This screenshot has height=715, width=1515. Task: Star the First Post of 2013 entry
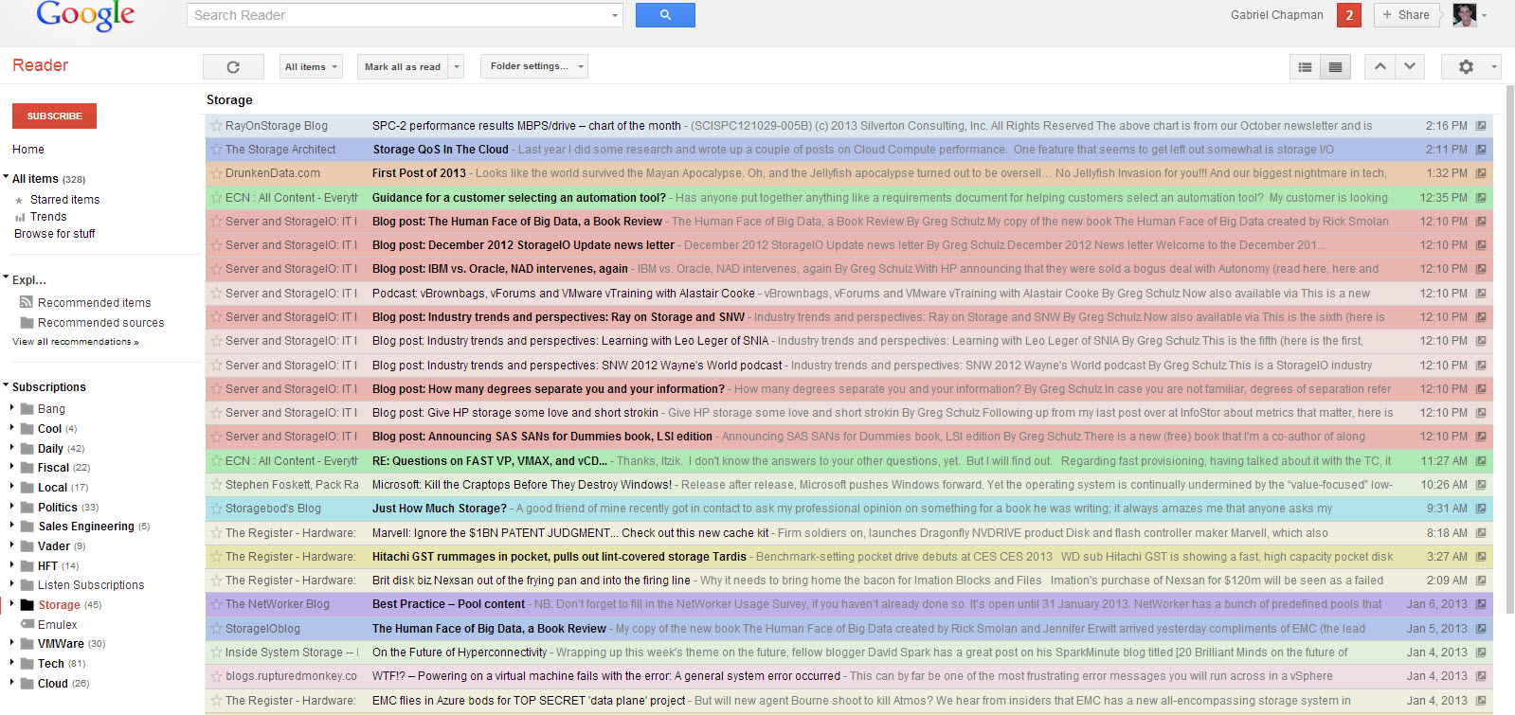[x=216, y=173]
